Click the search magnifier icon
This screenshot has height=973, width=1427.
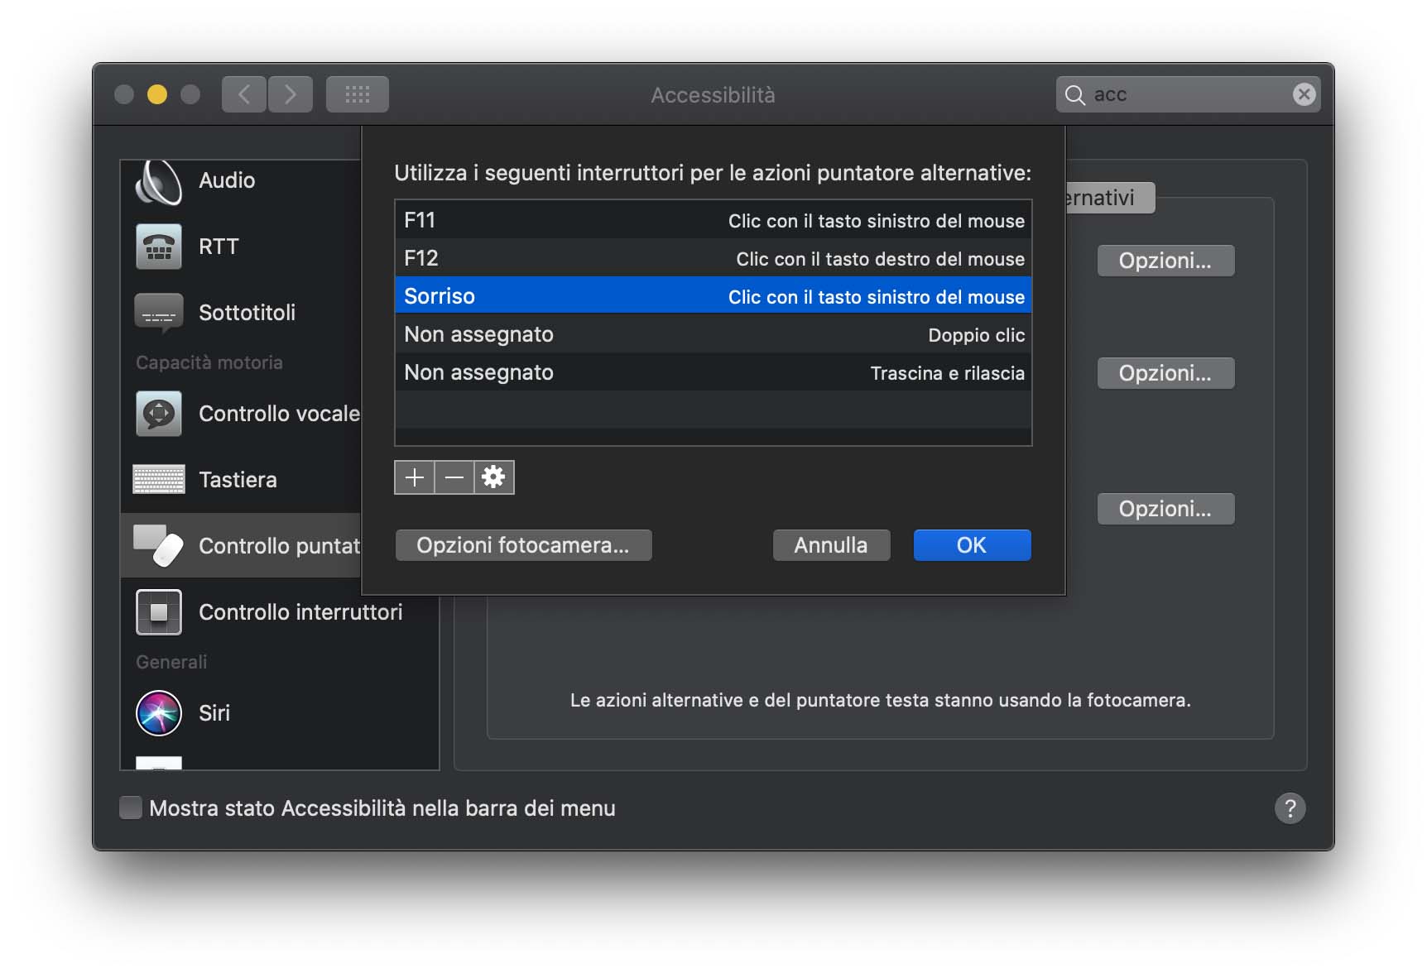tap(1075, 95)
